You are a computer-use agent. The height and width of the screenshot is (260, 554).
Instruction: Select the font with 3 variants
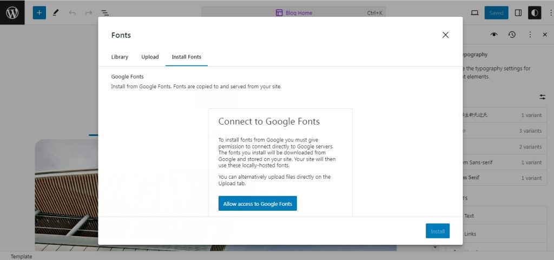tap(505, 131)
